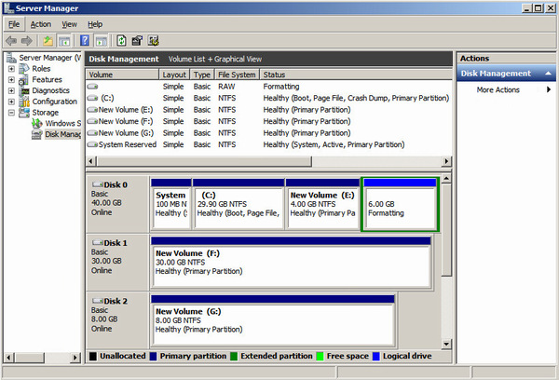Sort by the Type column header
559x380 pixels.
click(202, 75)
